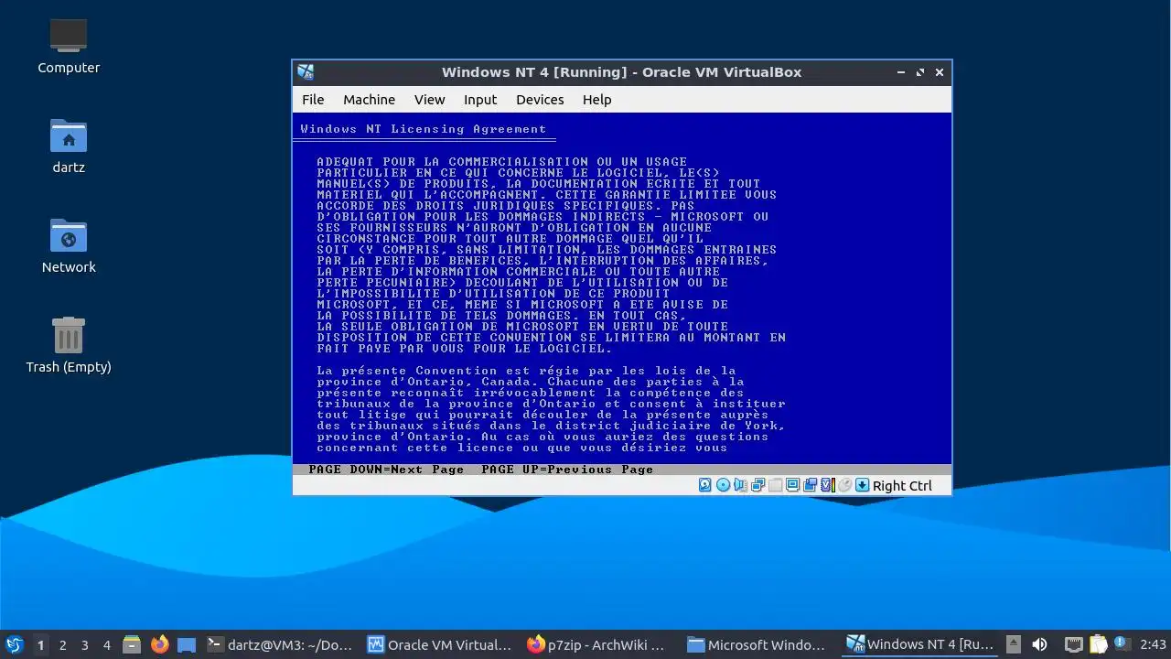Click Windows NT 4 [Running] taskbar entry
Screen dimensions: 1171x659
[x=919, y=645]
